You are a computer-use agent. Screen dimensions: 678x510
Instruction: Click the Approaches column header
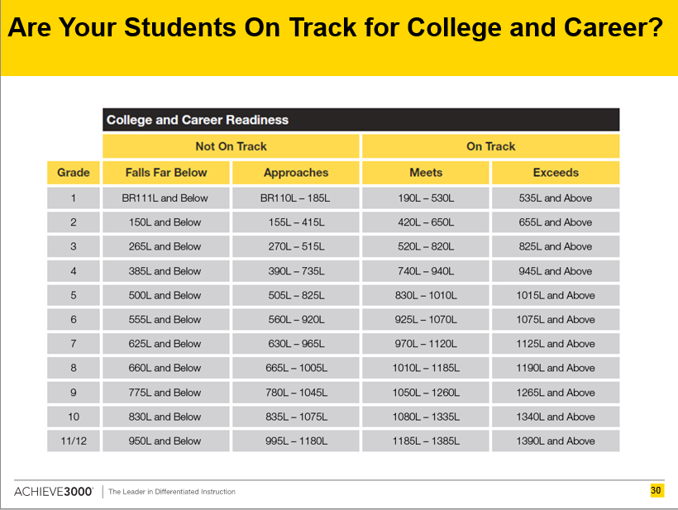point(296,173)
